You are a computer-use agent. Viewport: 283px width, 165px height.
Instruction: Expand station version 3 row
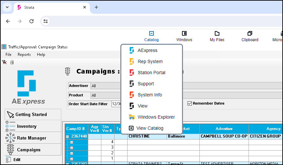[72, 148]
